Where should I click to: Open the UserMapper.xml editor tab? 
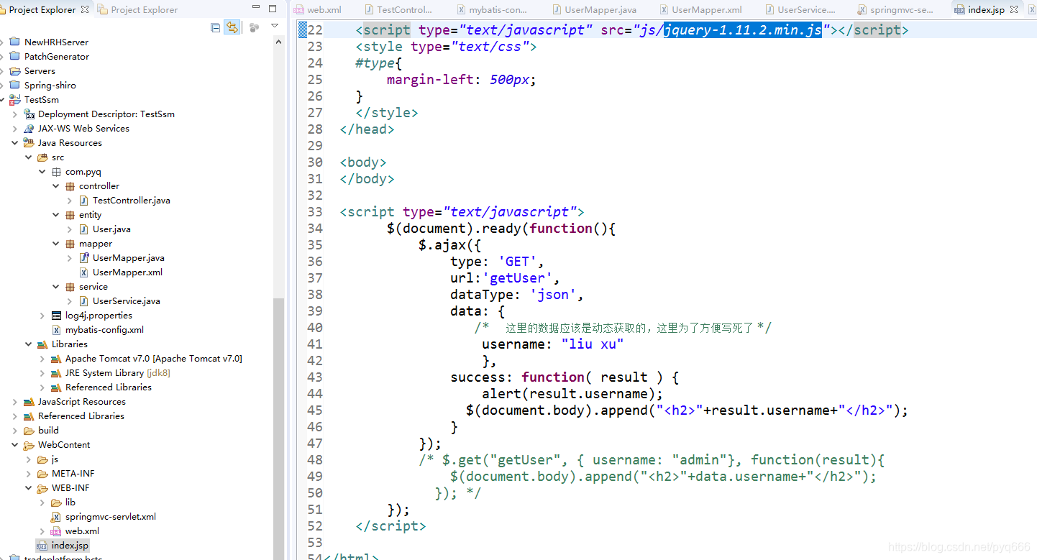pos(700,9)
